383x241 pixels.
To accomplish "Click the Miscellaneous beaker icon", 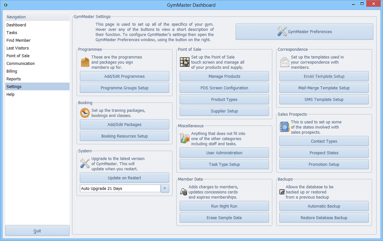I will 185,138.
